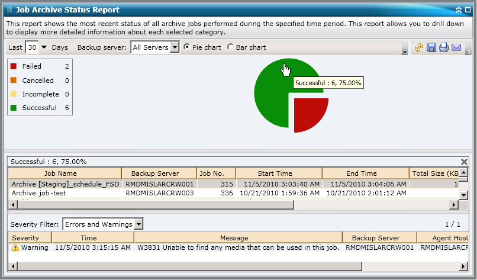Click the days number input field
The image size is (477, 280).
click(31, 47)
